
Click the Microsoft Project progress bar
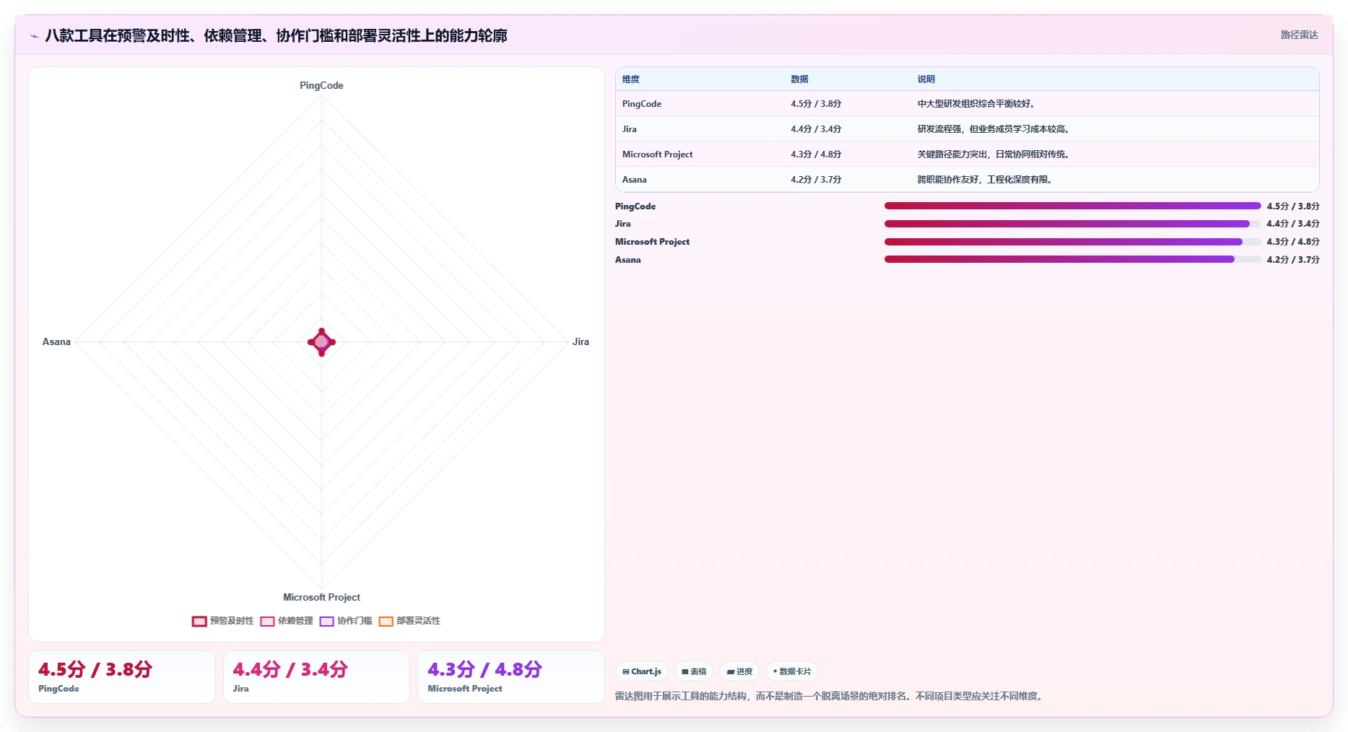click(x=1072, y=242)
